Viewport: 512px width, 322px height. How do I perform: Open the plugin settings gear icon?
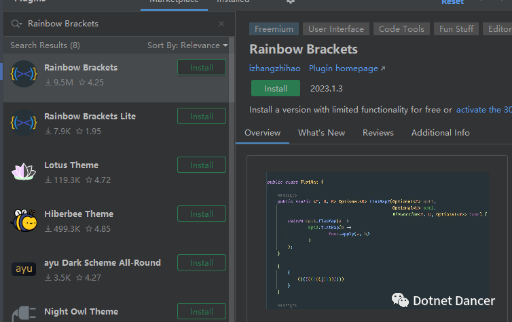click(x=291, y=2)
